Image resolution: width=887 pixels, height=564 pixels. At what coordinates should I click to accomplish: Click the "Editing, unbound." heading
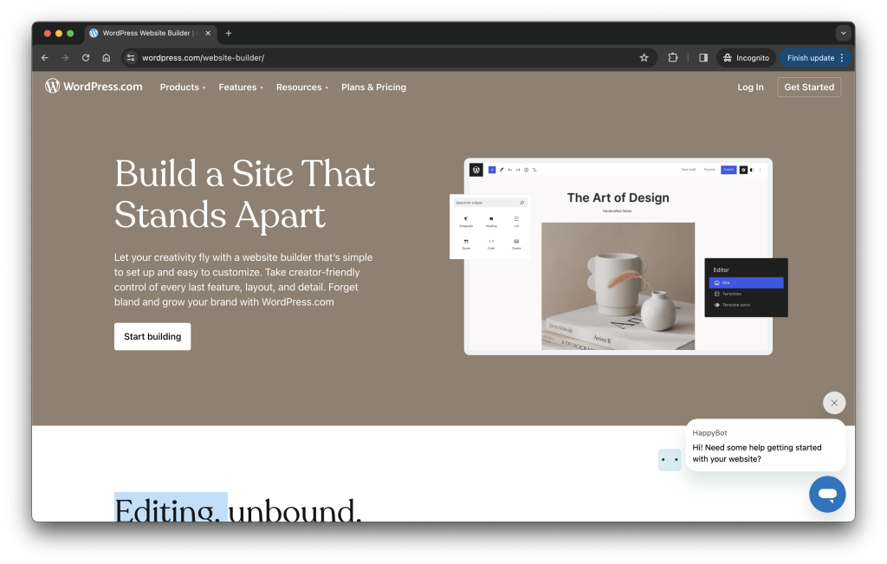pyautogui.click(x=237, y=509)
